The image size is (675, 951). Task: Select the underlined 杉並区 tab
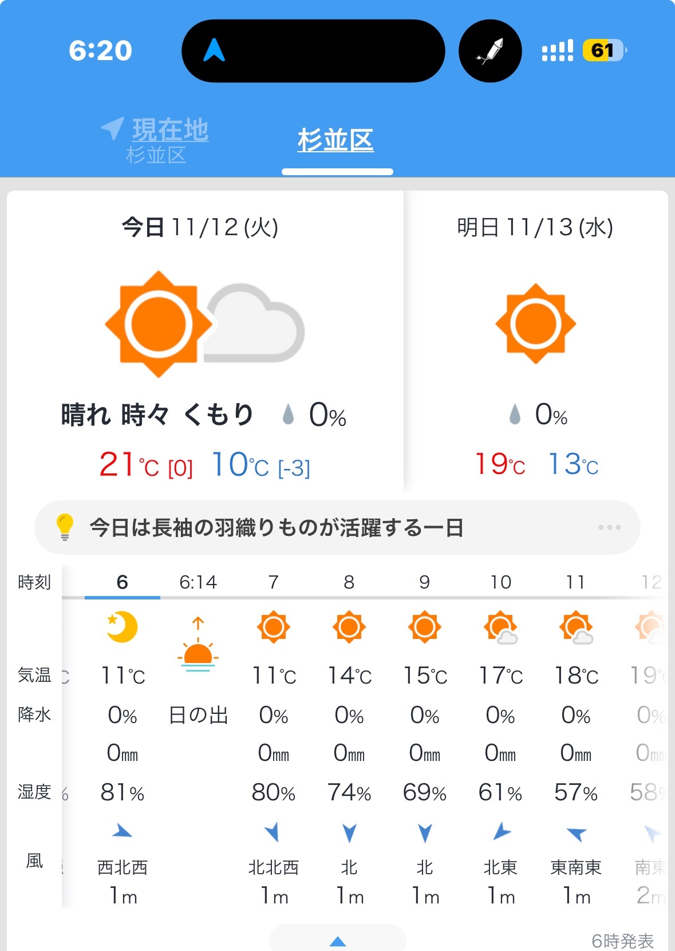[x=335, y=140]
